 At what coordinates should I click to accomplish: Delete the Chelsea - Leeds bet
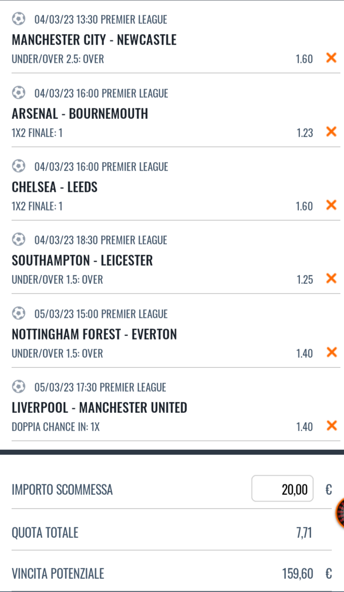331,205
